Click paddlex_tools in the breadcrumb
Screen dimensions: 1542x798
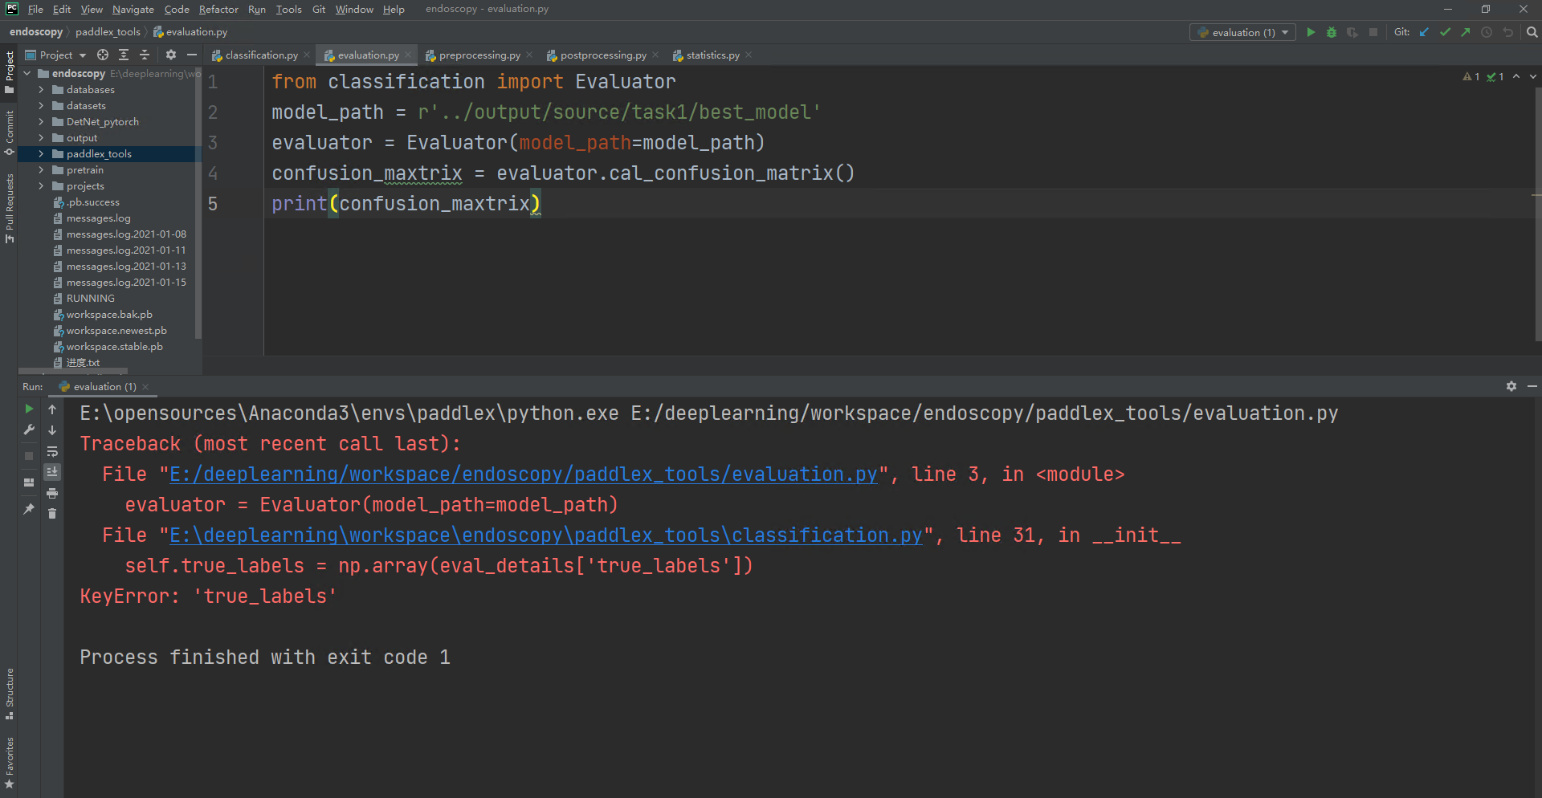(x=108, y=32)
